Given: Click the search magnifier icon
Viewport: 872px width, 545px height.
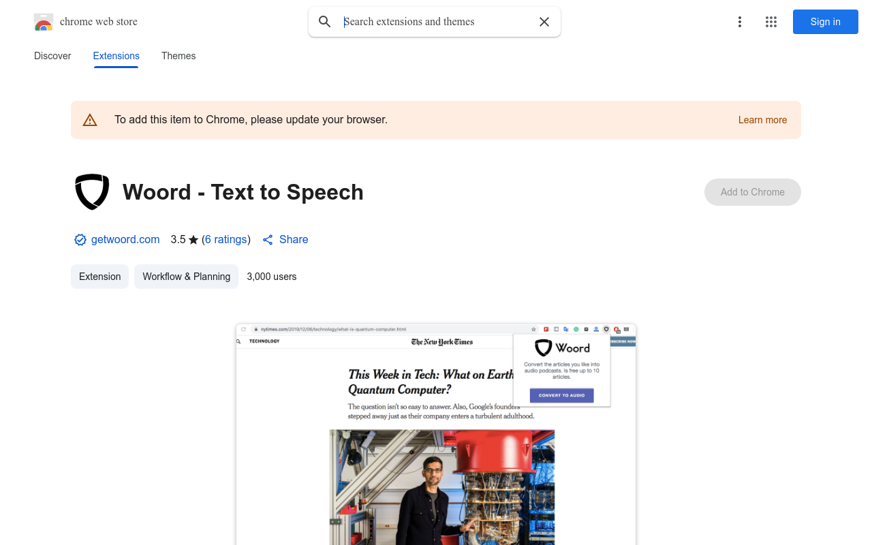Looking at the screenshot, I should [325, 22].
